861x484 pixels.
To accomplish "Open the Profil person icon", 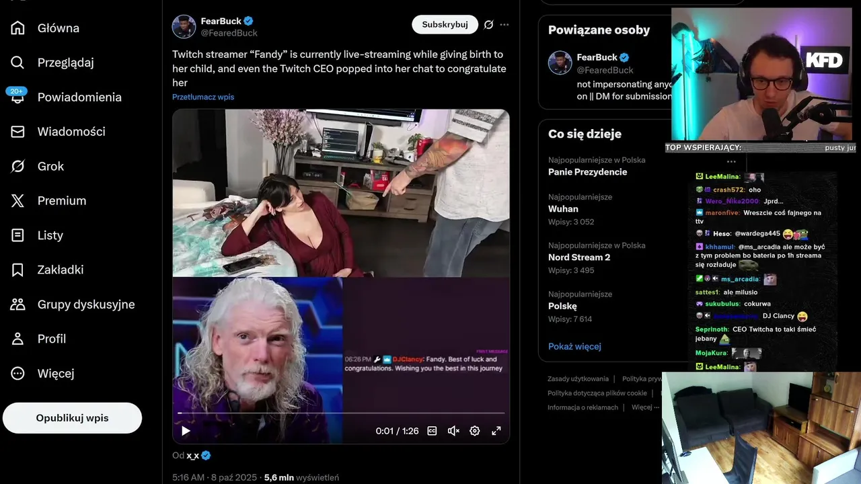I will (x=18, y=339).
